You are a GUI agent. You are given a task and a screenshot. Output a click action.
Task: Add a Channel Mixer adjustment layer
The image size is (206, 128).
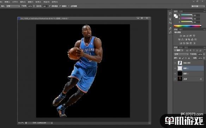click(x=192, y=40)
